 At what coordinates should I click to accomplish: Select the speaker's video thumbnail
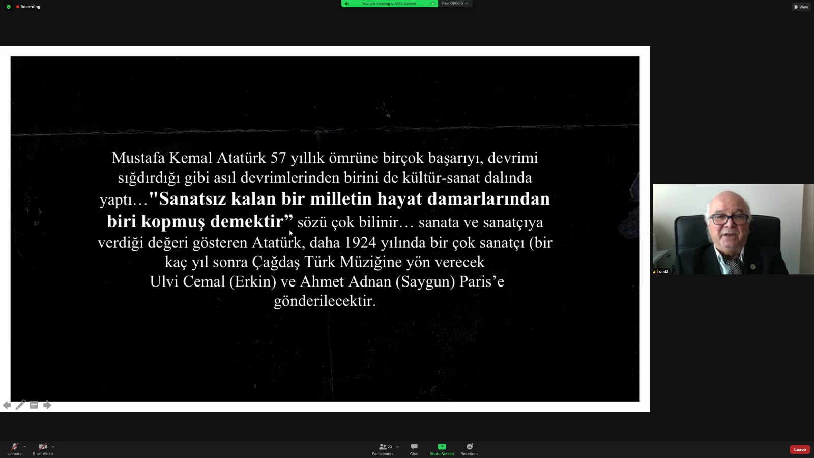(733, 229)
